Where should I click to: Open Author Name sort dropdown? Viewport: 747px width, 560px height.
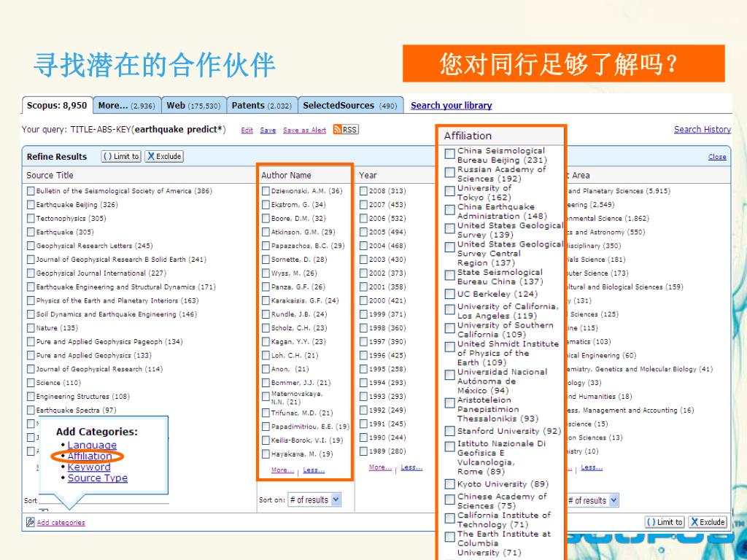pyautogui.click(x=314, y=499)
